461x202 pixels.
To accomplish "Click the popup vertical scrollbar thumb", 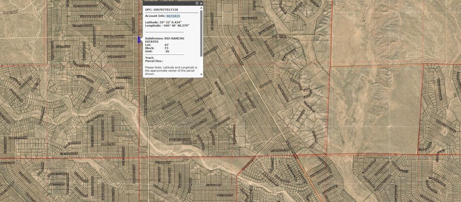I will pyautogui.click(x=201, y=32).
